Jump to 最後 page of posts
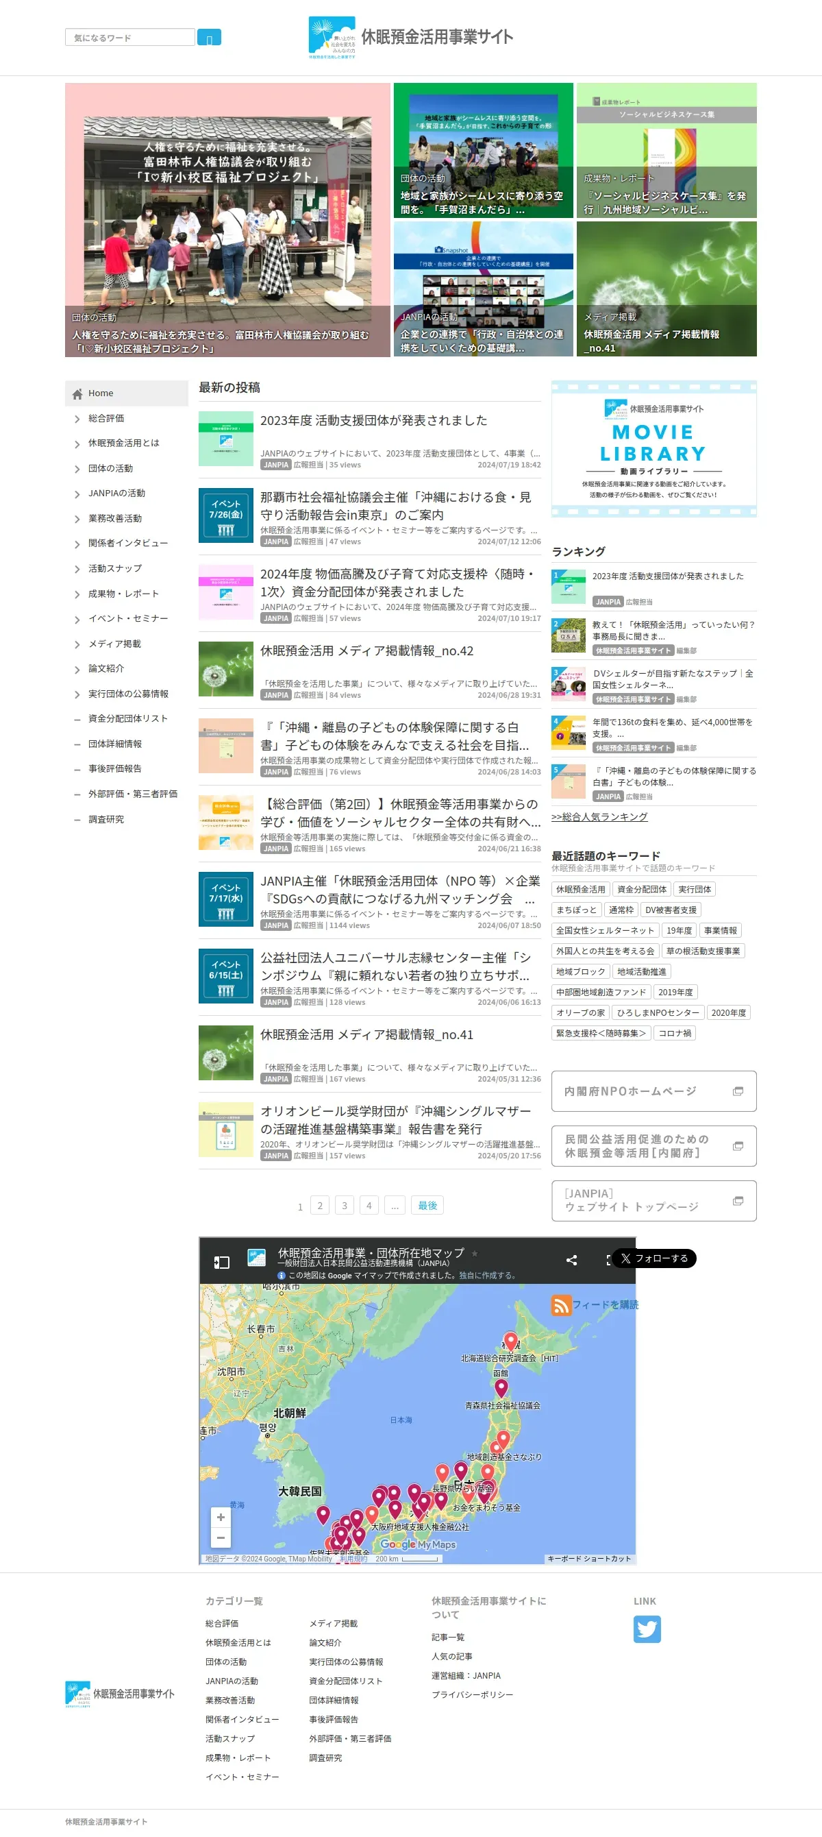Screen dimensions: 822x1837 point(427,1206)
